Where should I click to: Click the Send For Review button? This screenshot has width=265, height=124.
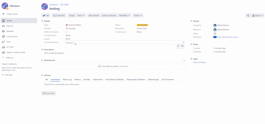pyautogui.click(x=109, y=16)
